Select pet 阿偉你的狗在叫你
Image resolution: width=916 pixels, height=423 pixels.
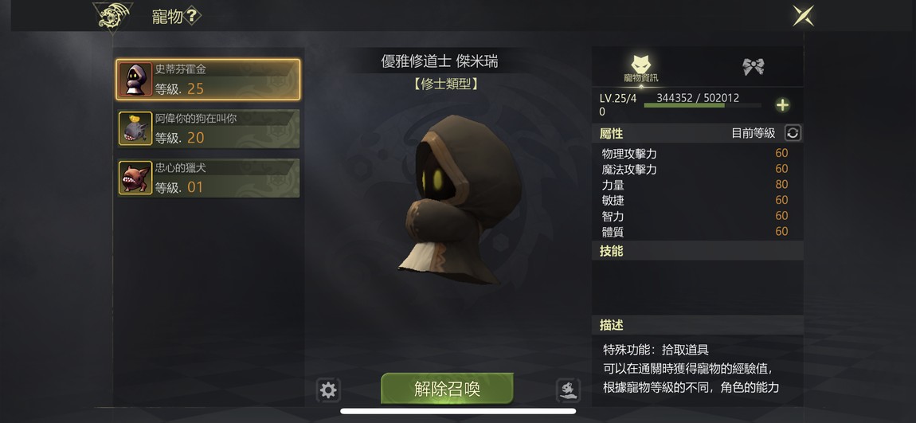click(x=209, y=128)
